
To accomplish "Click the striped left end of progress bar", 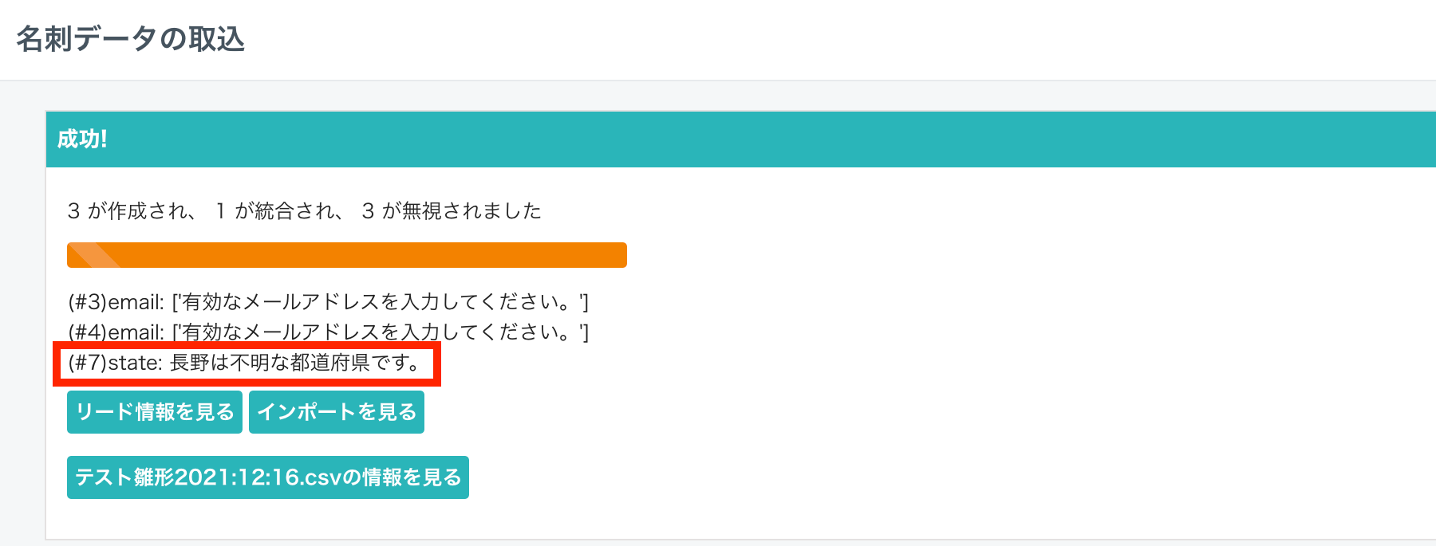I will 93,255.
